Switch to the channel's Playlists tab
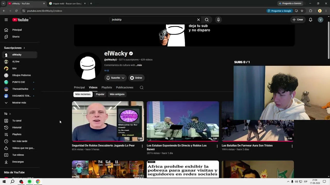330x185 pixels. point(107,87)
